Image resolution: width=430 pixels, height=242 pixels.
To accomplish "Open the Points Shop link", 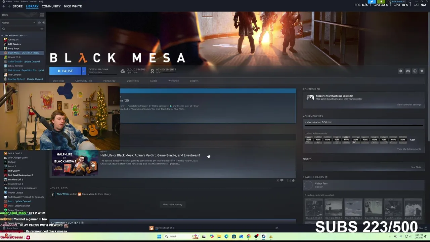I will coord(109,81).
